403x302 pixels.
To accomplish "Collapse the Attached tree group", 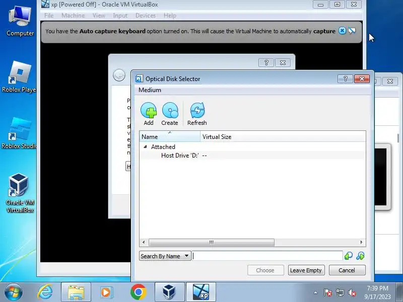I will coord(145,146).
